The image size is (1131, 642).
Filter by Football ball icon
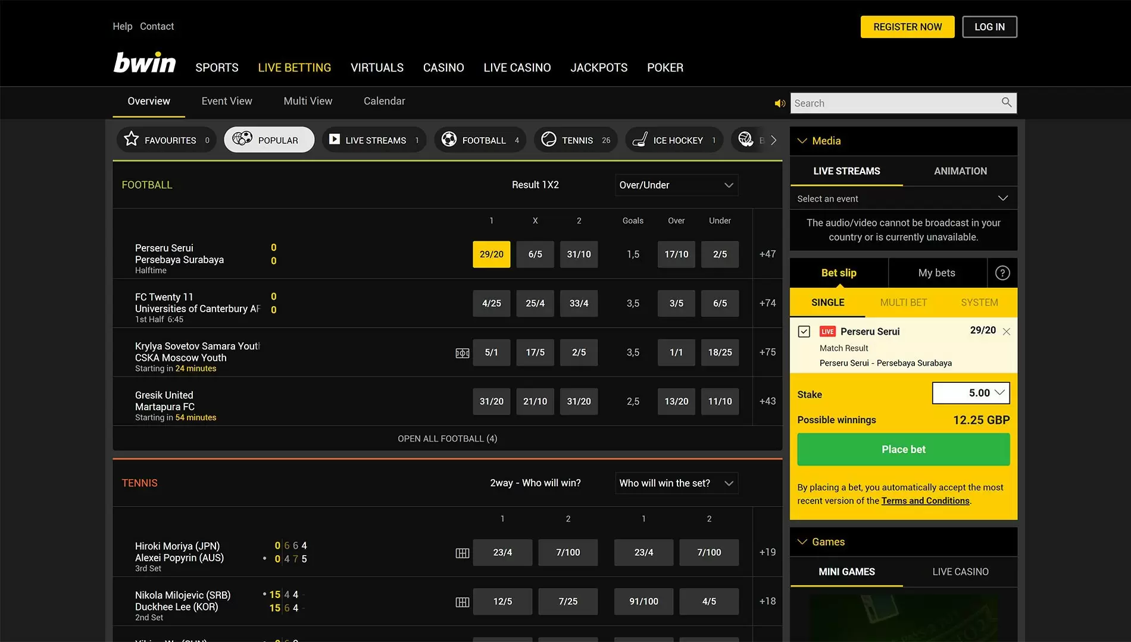480,140
